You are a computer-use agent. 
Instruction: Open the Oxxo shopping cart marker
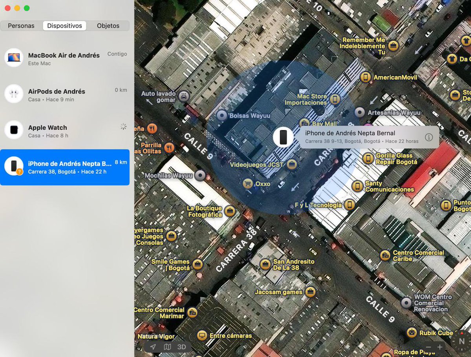(x=247, y=183)
